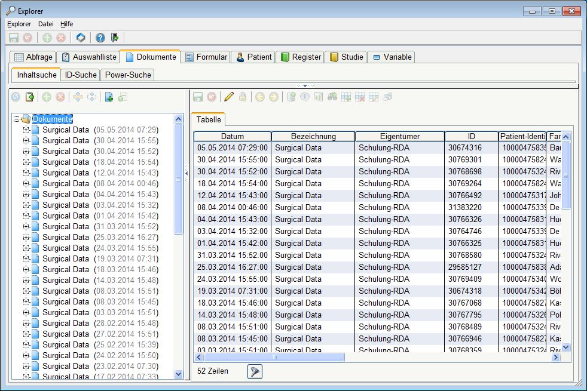Click the new document icon with green plus
Viewport: 587px width, 391px height.
(108, 97)
